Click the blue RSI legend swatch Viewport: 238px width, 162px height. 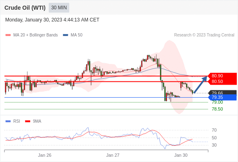[x=8, y=122]
